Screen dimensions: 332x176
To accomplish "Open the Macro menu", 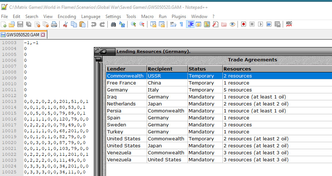I will point(147,17).
